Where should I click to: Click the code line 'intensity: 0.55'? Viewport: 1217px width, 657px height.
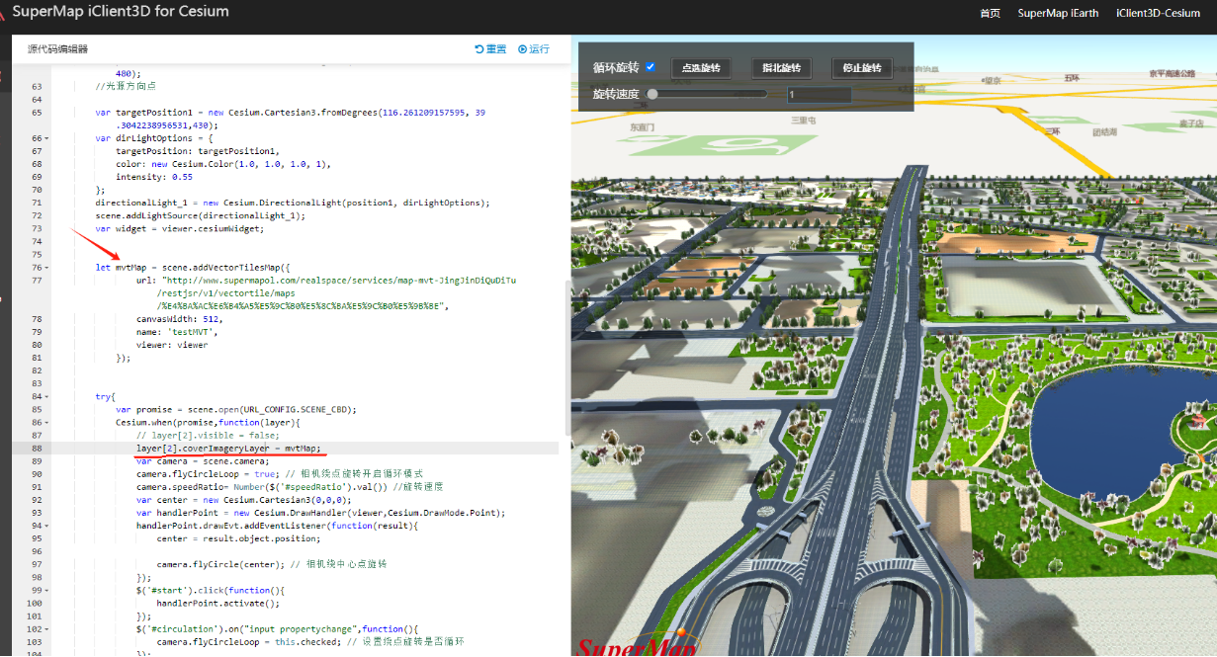click(154, 177)
